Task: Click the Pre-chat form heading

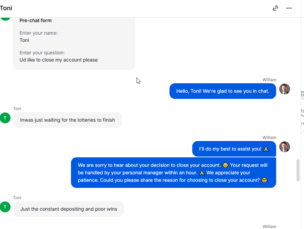Action: click(35, 20)
